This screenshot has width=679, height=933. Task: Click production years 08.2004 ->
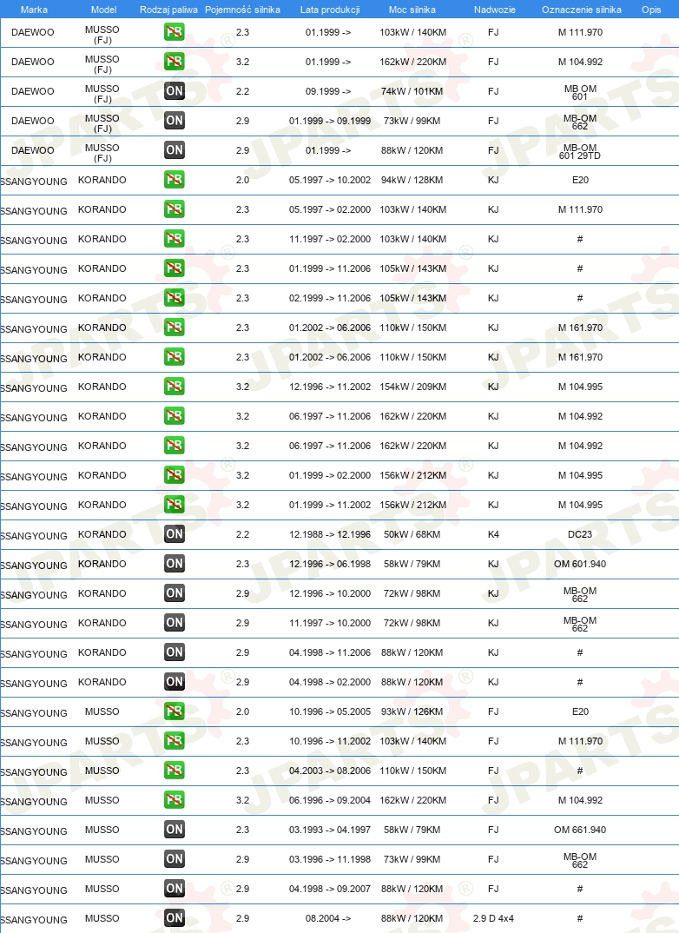328,919
